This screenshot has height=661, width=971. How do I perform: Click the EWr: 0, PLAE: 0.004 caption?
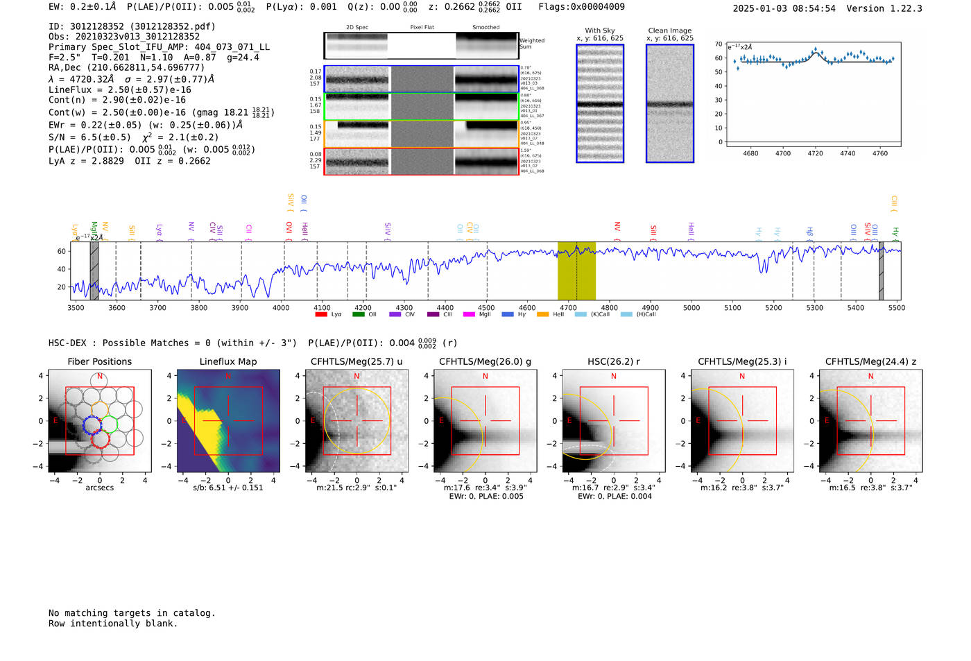pyautogui.click(x=615, y=497)
